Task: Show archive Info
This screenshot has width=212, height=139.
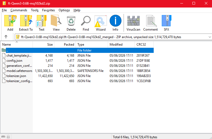Action: [115, 21]
